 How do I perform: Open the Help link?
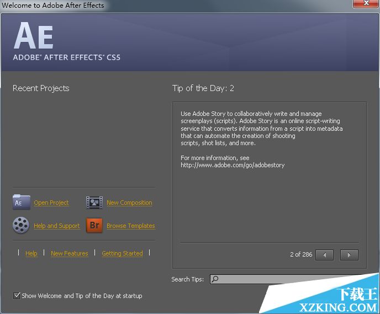(x=31, y=253)
